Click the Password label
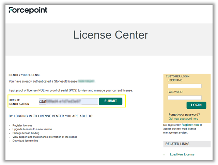Screen dimensions: 218x165 pyautogui.click(x=175, y=92)
